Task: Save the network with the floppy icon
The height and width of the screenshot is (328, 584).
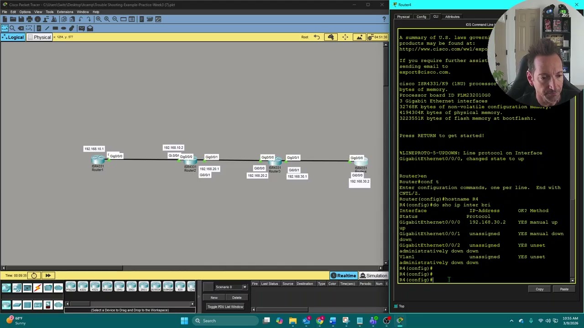Action: point(21,19)
